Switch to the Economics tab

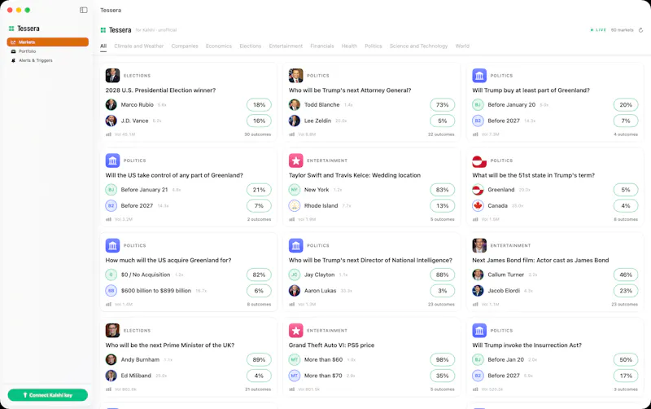tap(219, 46)
